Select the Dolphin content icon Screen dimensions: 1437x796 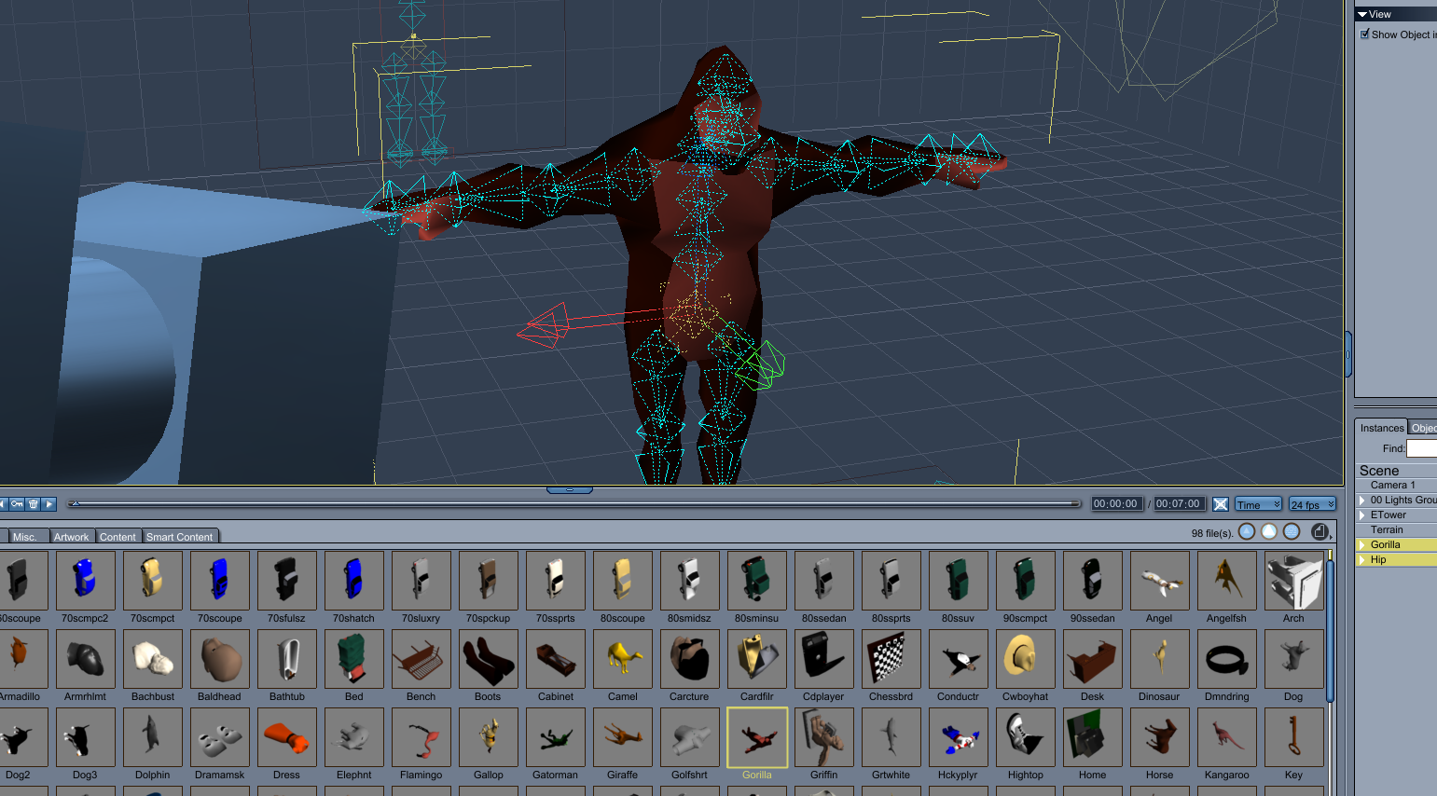(152, 737)
